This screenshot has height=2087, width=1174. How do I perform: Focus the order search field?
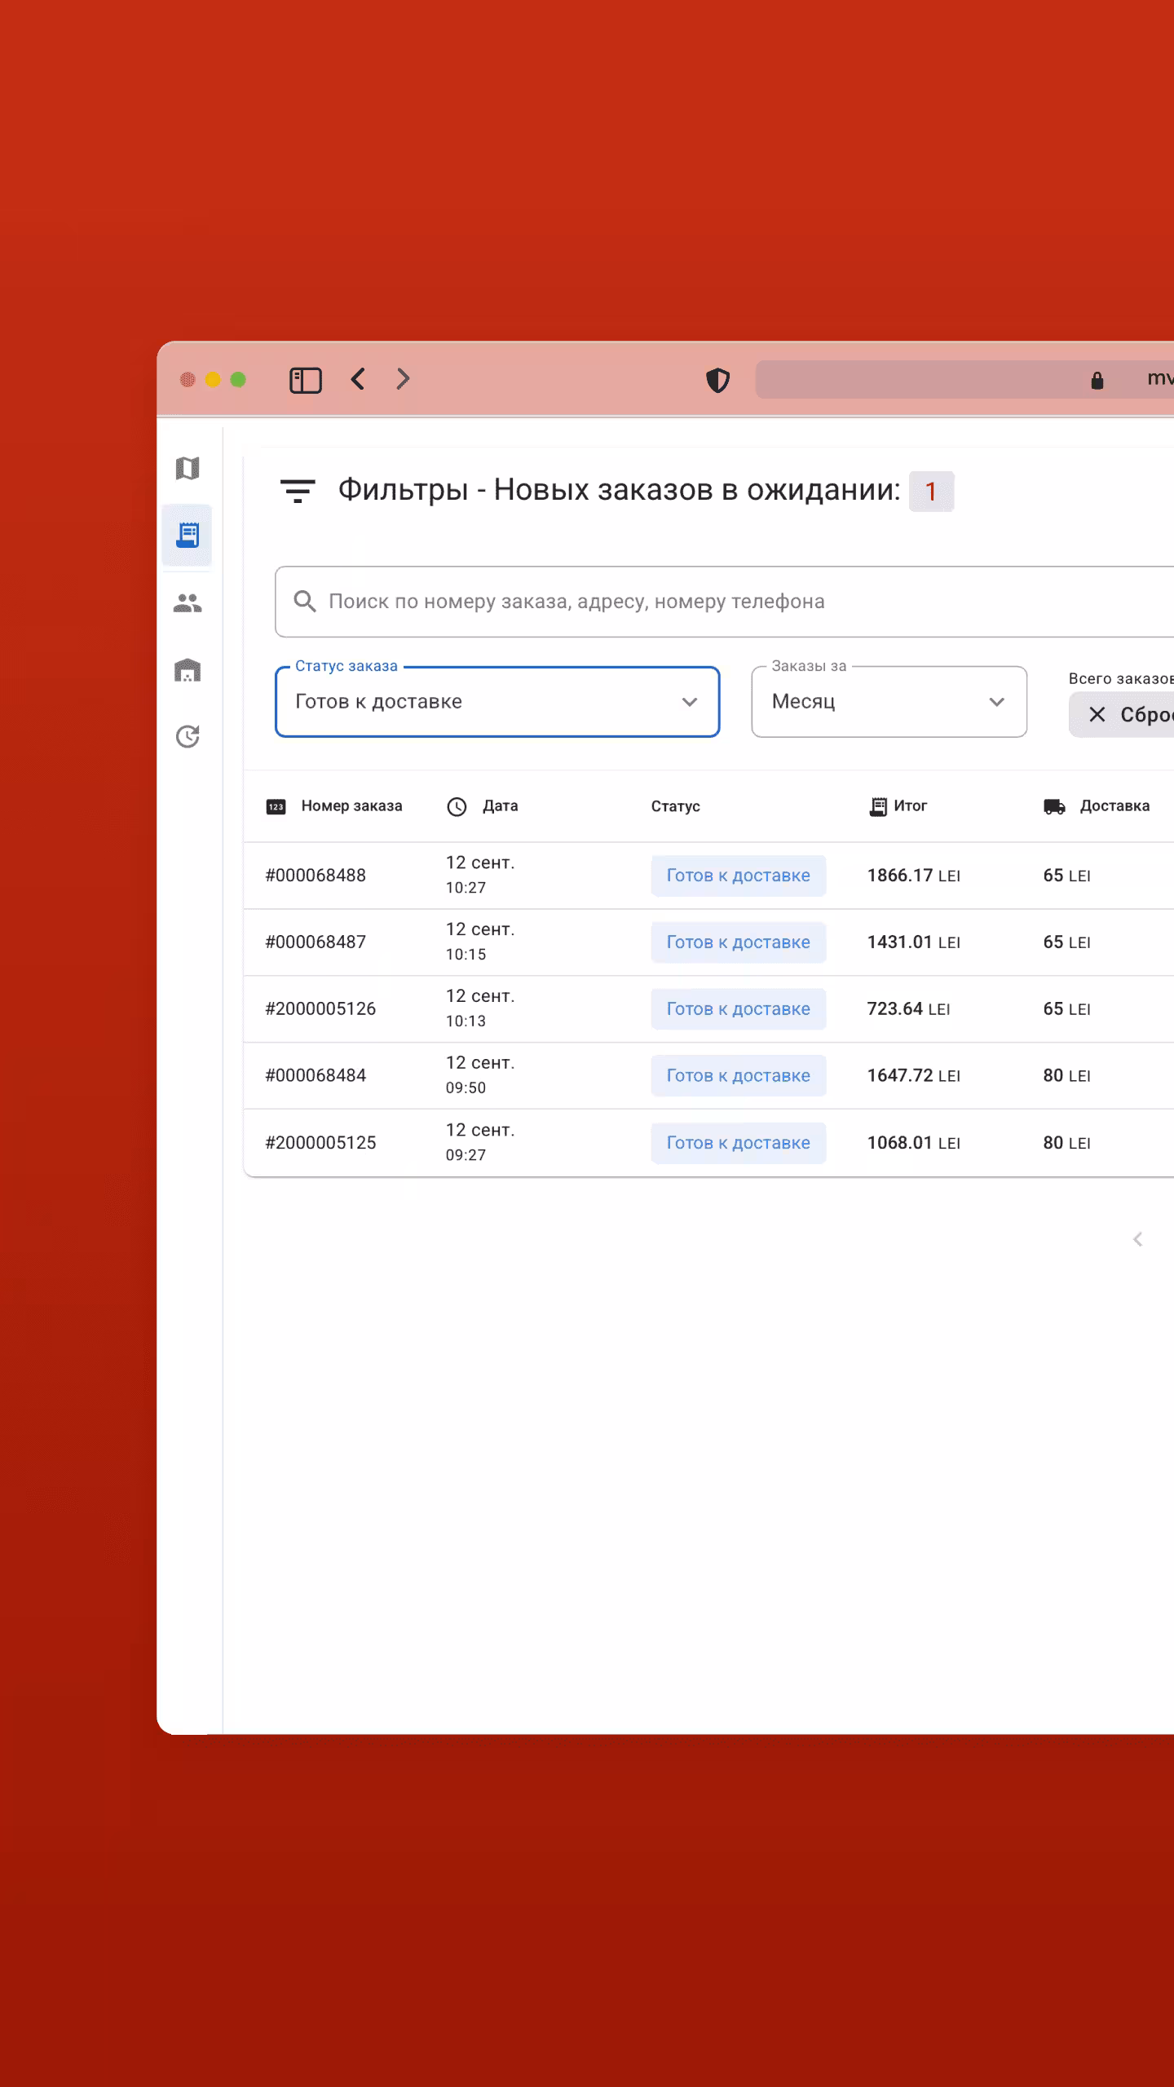click(724, 602)
